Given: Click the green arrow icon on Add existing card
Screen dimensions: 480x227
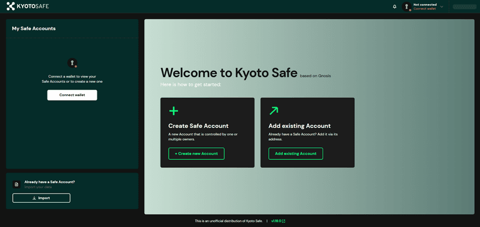Looking at the screenshot, I should pyautogui.click(x=274, y=111).
